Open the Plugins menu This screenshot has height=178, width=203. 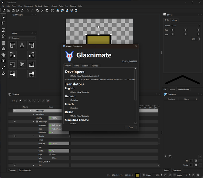point(73,6)
